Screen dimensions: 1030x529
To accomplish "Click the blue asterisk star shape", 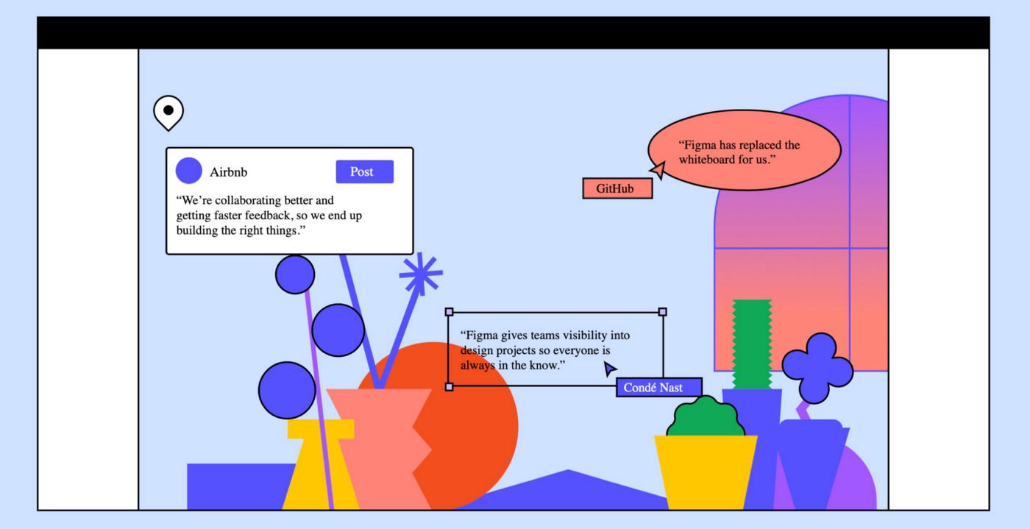I will [x=421, y=274].
